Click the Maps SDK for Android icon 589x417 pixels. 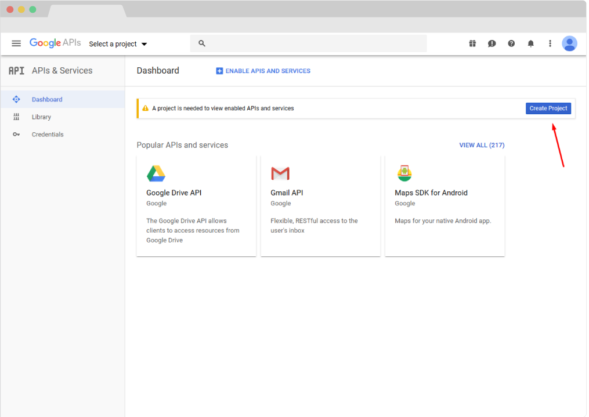point(404,173)
